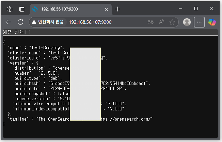Open a new tab with plus button
The height and width of the screenshot is (142, 222).
(x=118, y=9)
